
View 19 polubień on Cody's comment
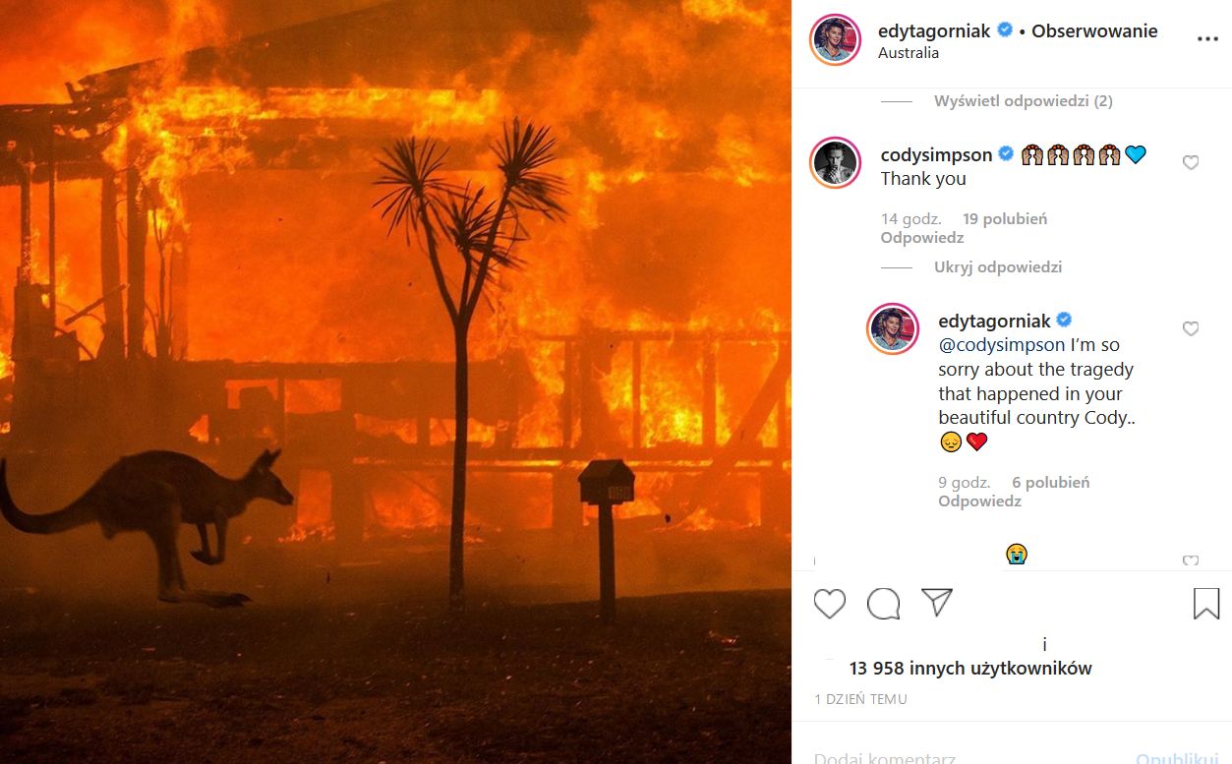point(1005,219)
